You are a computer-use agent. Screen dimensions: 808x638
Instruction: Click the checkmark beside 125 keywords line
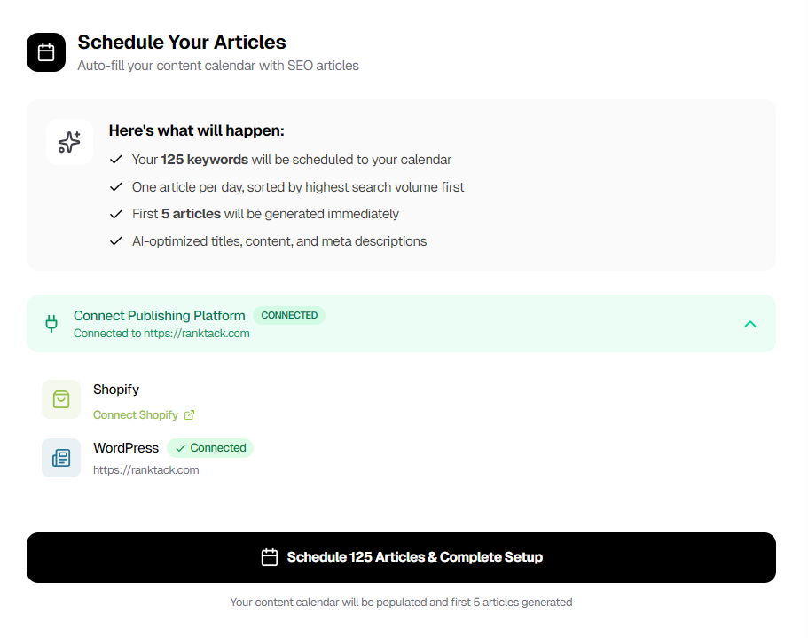pyautogui.click(x=115, y=160)
